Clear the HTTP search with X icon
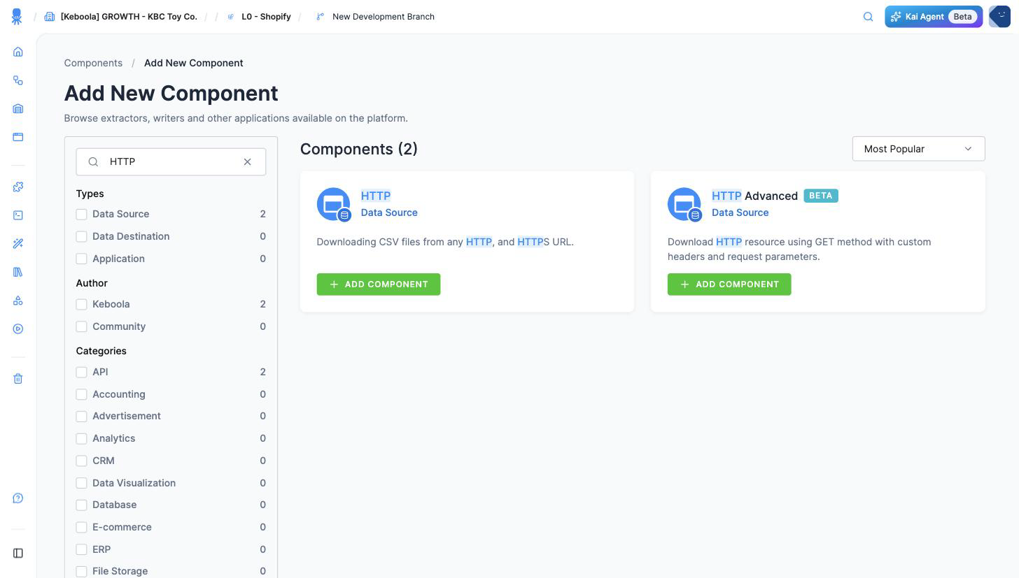The height and width of the screenshot is (578, 1019). pyautogui.click(x=248, y=162)
